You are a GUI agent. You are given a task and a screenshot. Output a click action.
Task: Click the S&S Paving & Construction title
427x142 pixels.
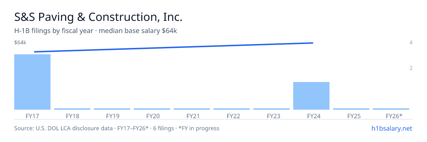[98, 17]
